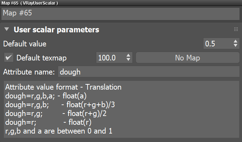This screenshot has height=142, width=242.
Task: Decrease Default value with spinner down arrow
Action: [x=235, y=46]
